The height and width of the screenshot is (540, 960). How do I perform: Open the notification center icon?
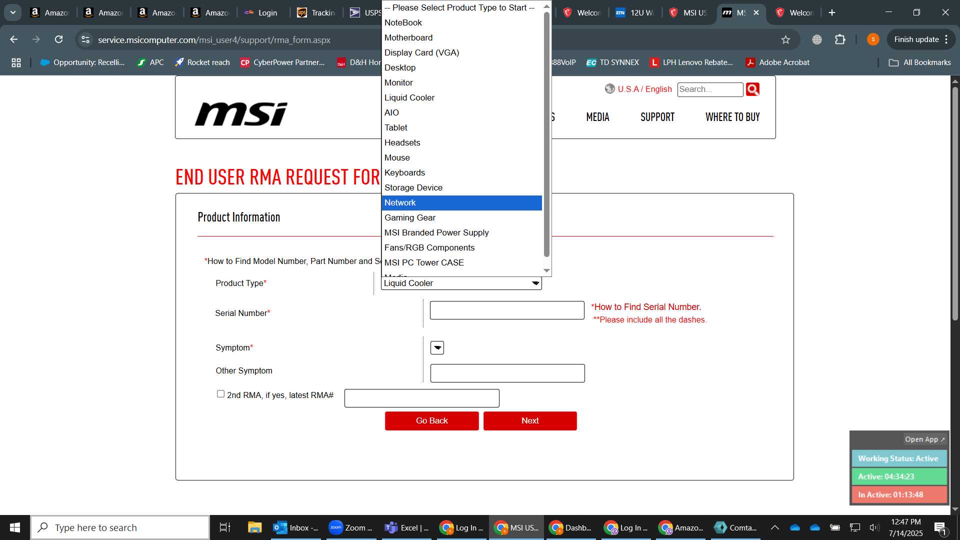click(x=940, y=527)
